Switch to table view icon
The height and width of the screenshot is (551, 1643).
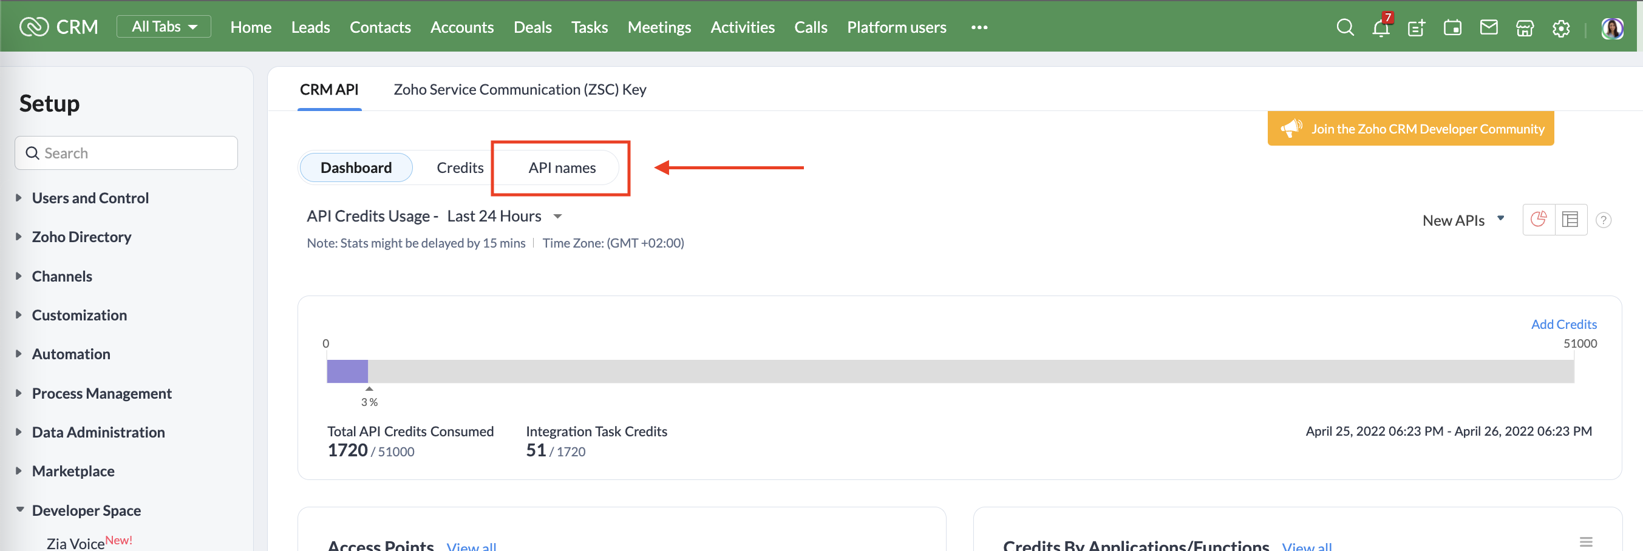(1570, 220)
